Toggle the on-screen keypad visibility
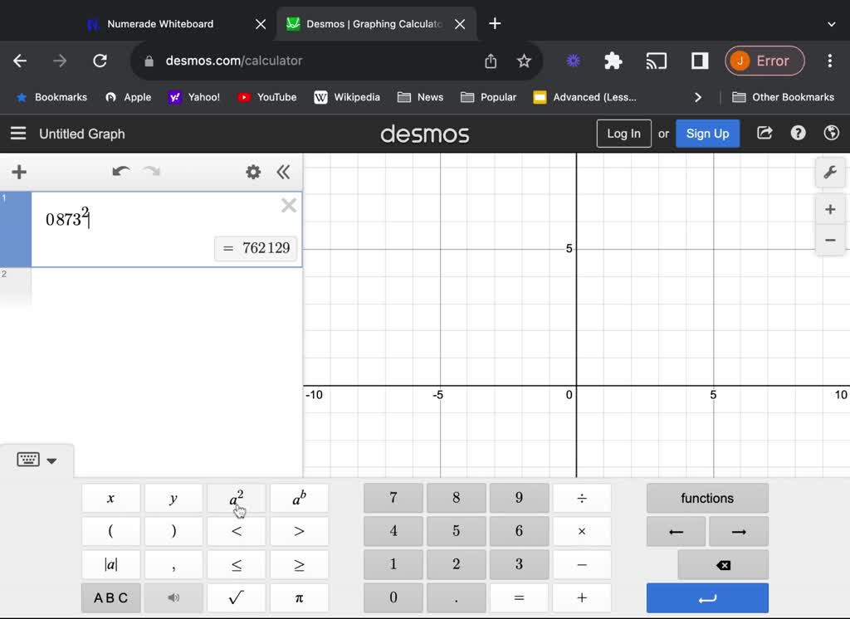This screenshot has height=619, width=850. pos(37,461)
